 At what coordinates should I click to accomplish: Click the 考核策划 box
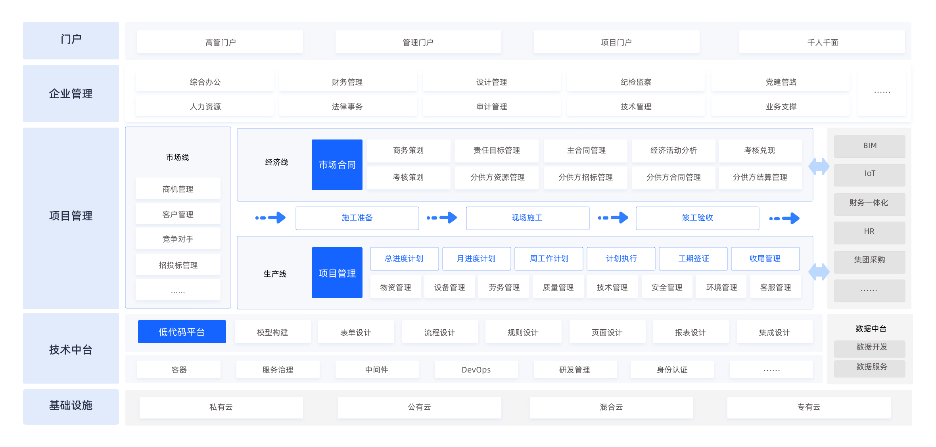coord(409,178)
